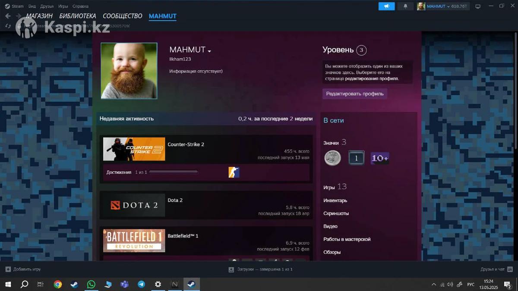Click the Counter-Strike 2 achievements progress bar
This screenshot has height=291, width=518.
pos(173,172)
